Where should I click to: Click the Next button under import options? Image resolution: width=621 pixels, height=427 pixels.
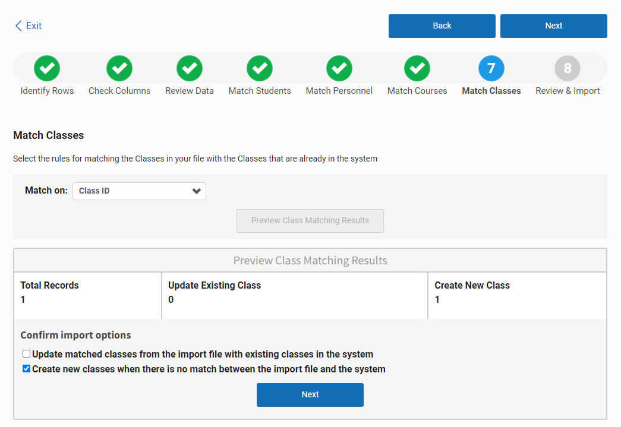(310, 395)
